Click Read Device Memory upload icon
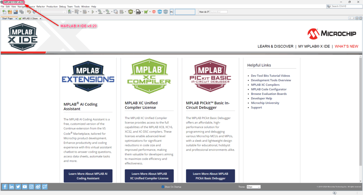363x195 pixels. point(108,12)
